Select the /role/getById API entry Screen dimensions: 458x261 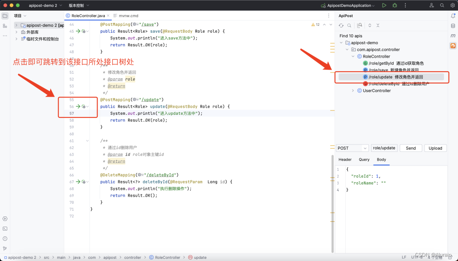point(393,64)
